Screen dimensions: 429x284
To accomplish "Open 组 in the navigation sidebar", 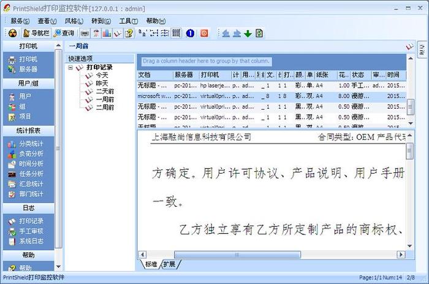I will coord(17,107).
